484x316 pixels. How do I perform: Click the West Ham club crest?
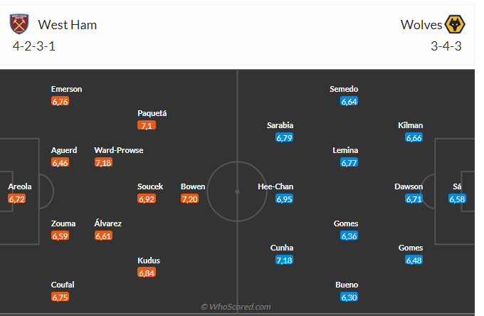(19, 24)
